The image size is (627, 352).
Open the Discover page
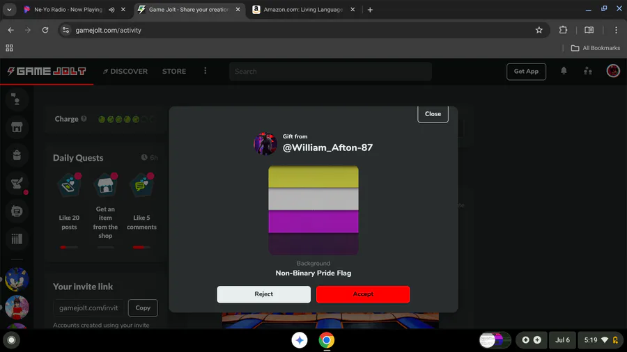125,71
